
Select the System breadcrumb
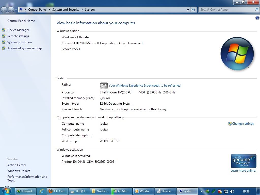click(x=90, y=10)
